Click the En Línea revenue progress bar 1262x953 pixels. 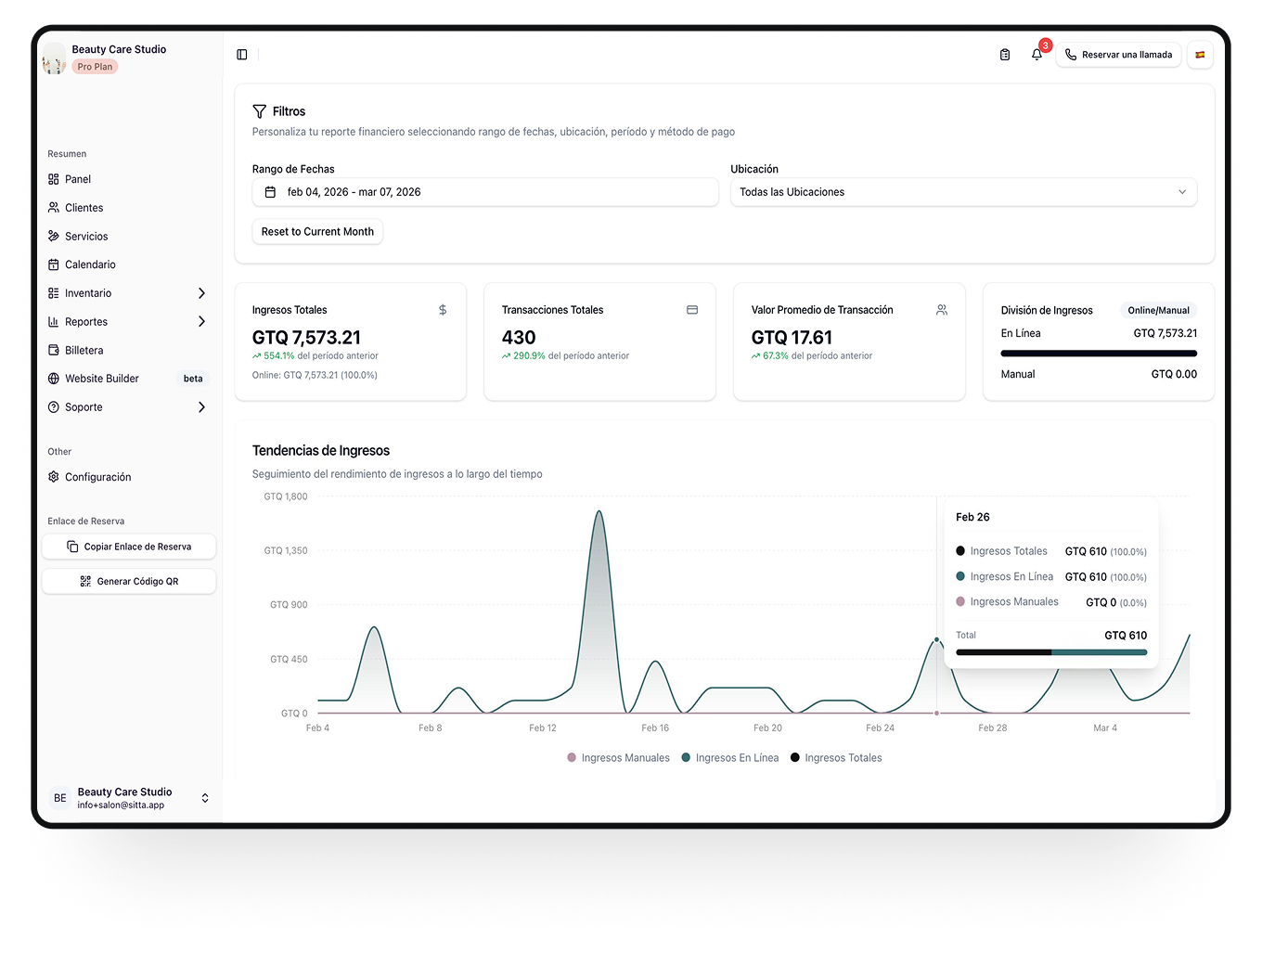coord(1099,354)
